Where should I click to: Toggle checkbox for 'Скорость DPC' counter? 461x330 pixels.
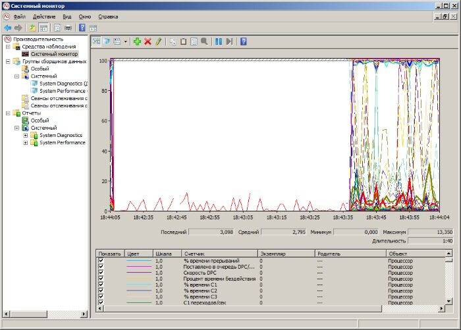(x=101, y=273)
